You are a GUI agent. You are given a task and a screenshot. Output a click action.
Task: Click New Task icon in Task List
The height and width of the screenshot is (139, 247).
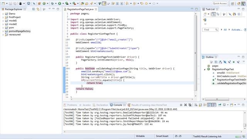click(x=205, y=14)
